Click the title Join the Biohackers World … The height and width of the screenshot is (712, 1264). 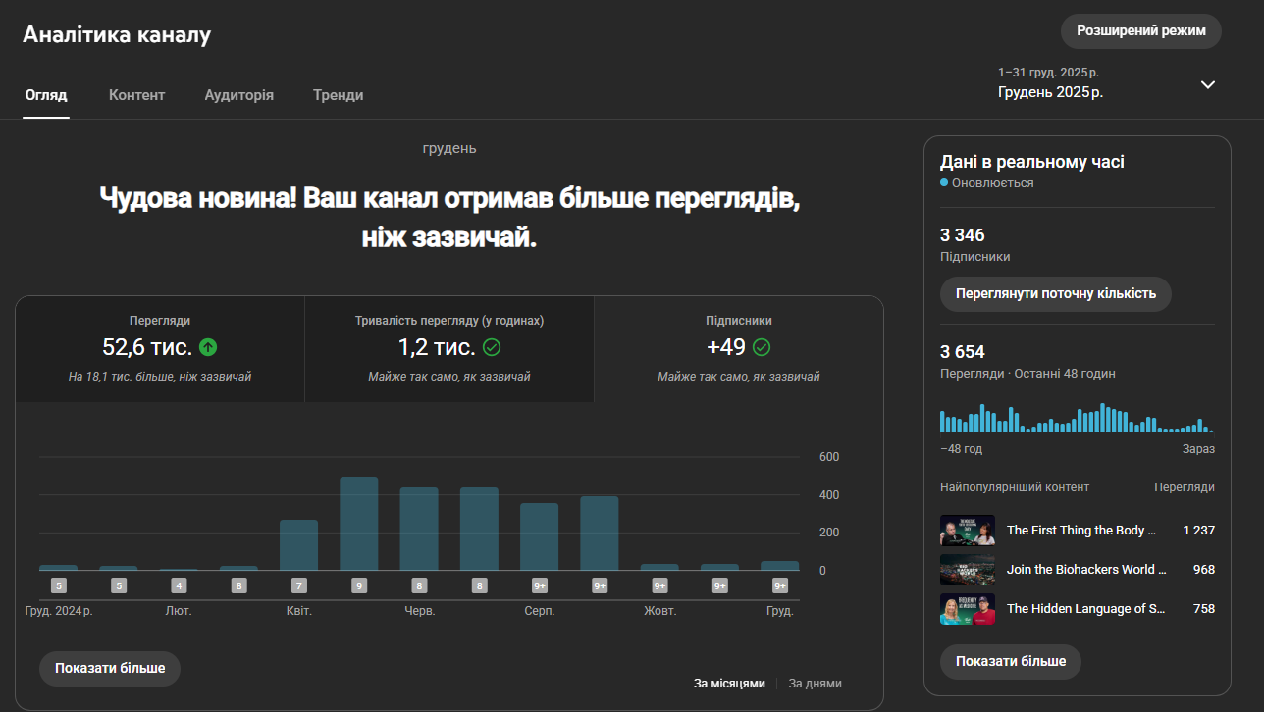click(1086, 570)
